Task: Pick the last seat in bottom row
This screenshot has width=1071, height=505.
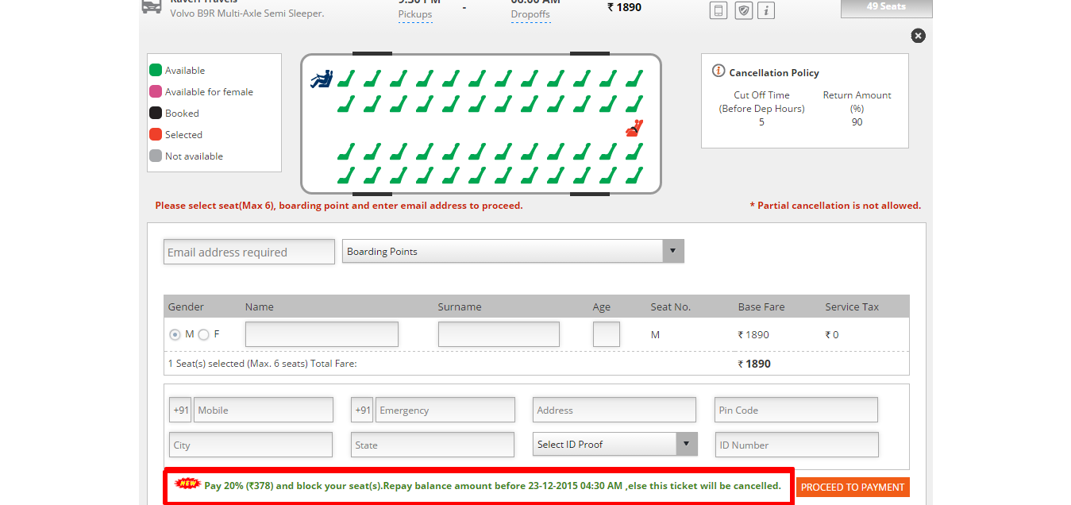Action: (x=634, y=175)
